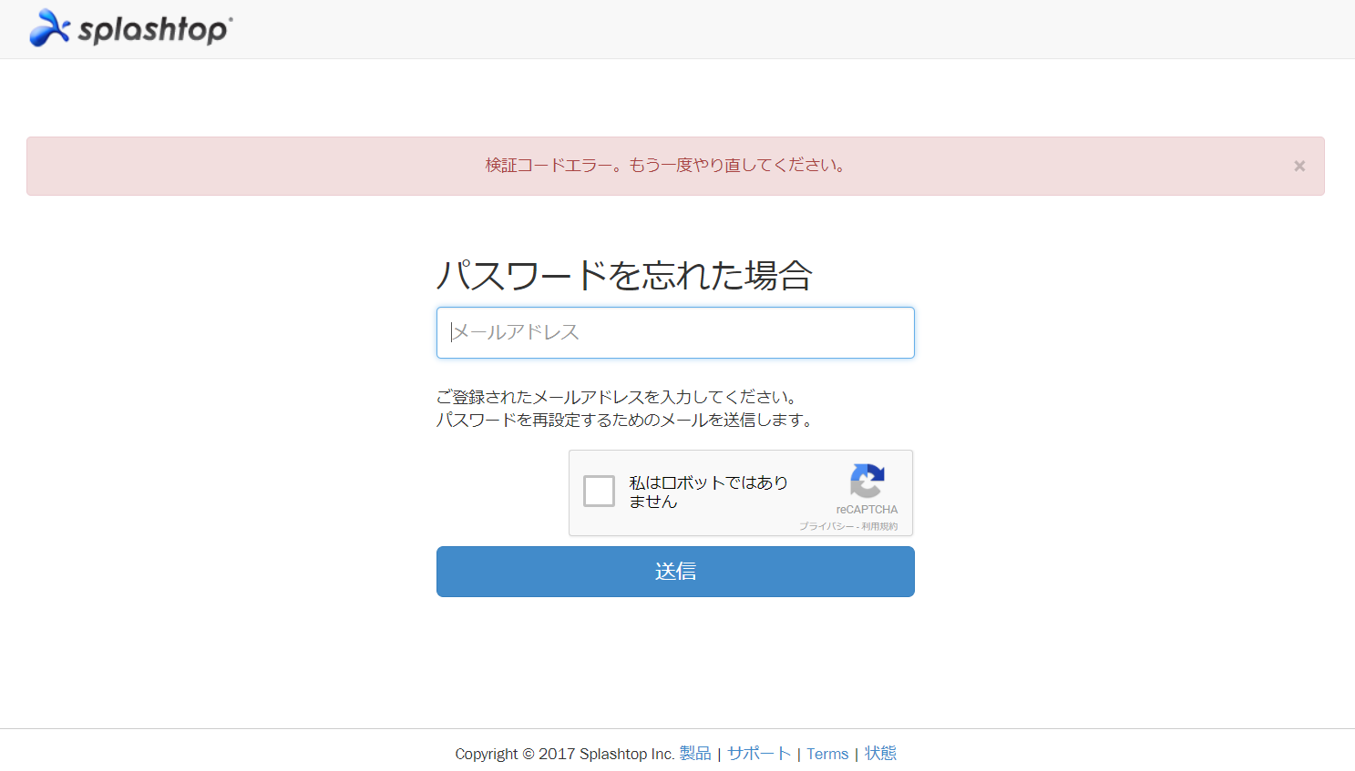Click the メールアドレス email input field
Viewport: 1355px width, 771px height.
click(675, 332)
